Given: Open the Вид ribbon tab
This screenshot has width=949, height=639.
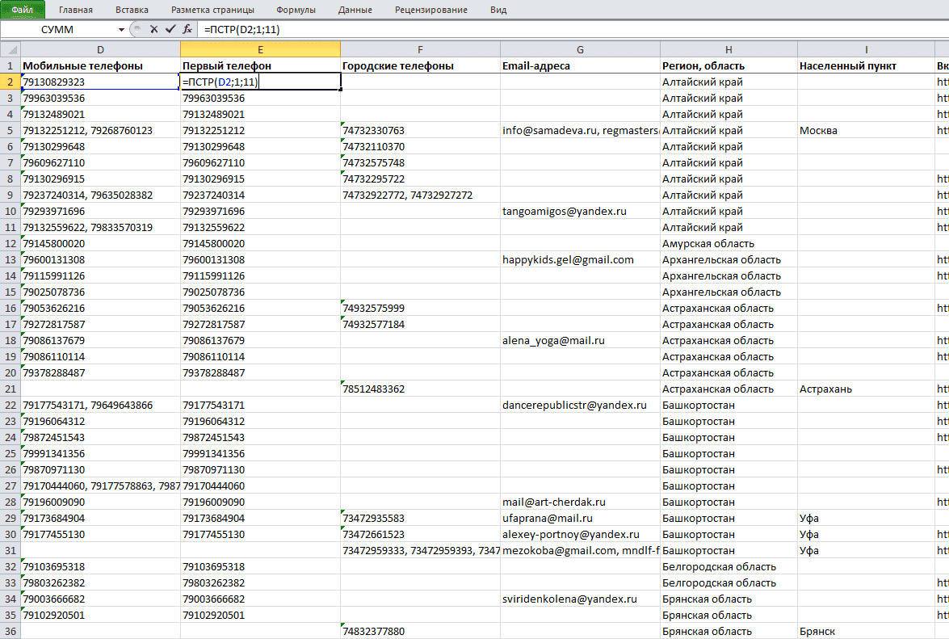Looking at the screenshot, I should (x=498, y=10).
